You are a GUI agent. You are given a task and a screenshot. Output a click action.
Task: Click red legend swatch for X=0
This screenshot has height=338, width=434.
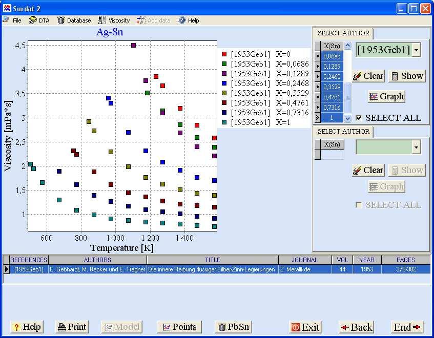224,54
